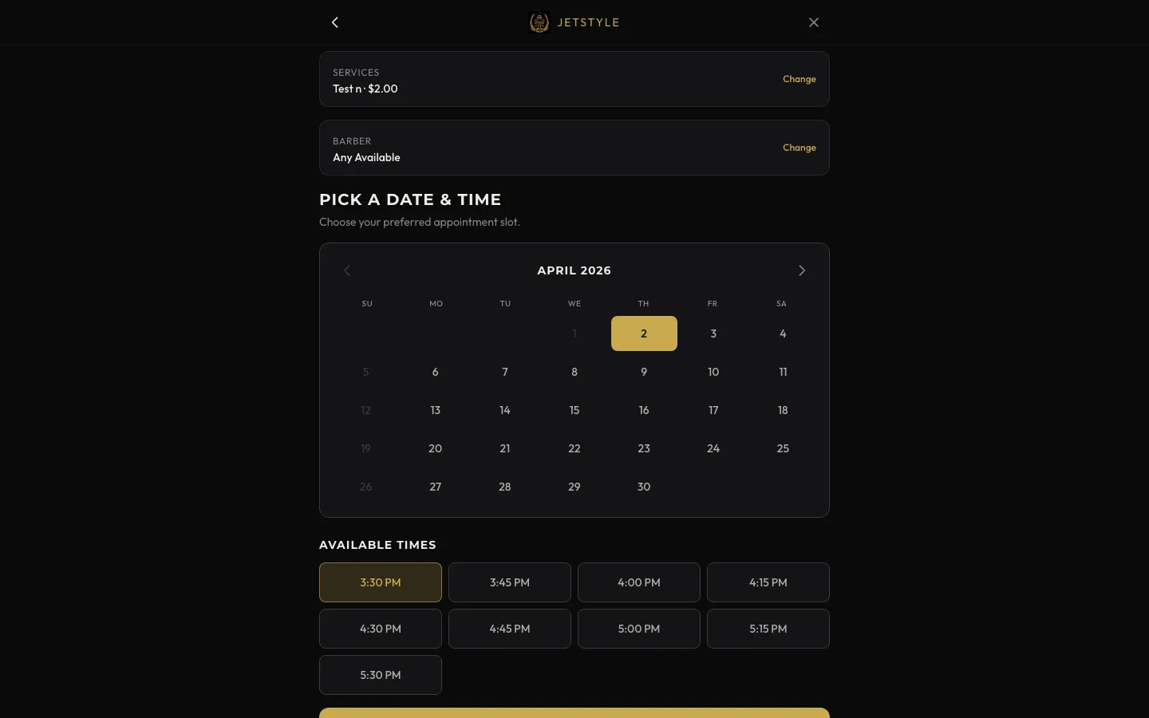The image size is (1149, 718).
Task: Select the 4:45 PM slot
Action: [510, 629]
